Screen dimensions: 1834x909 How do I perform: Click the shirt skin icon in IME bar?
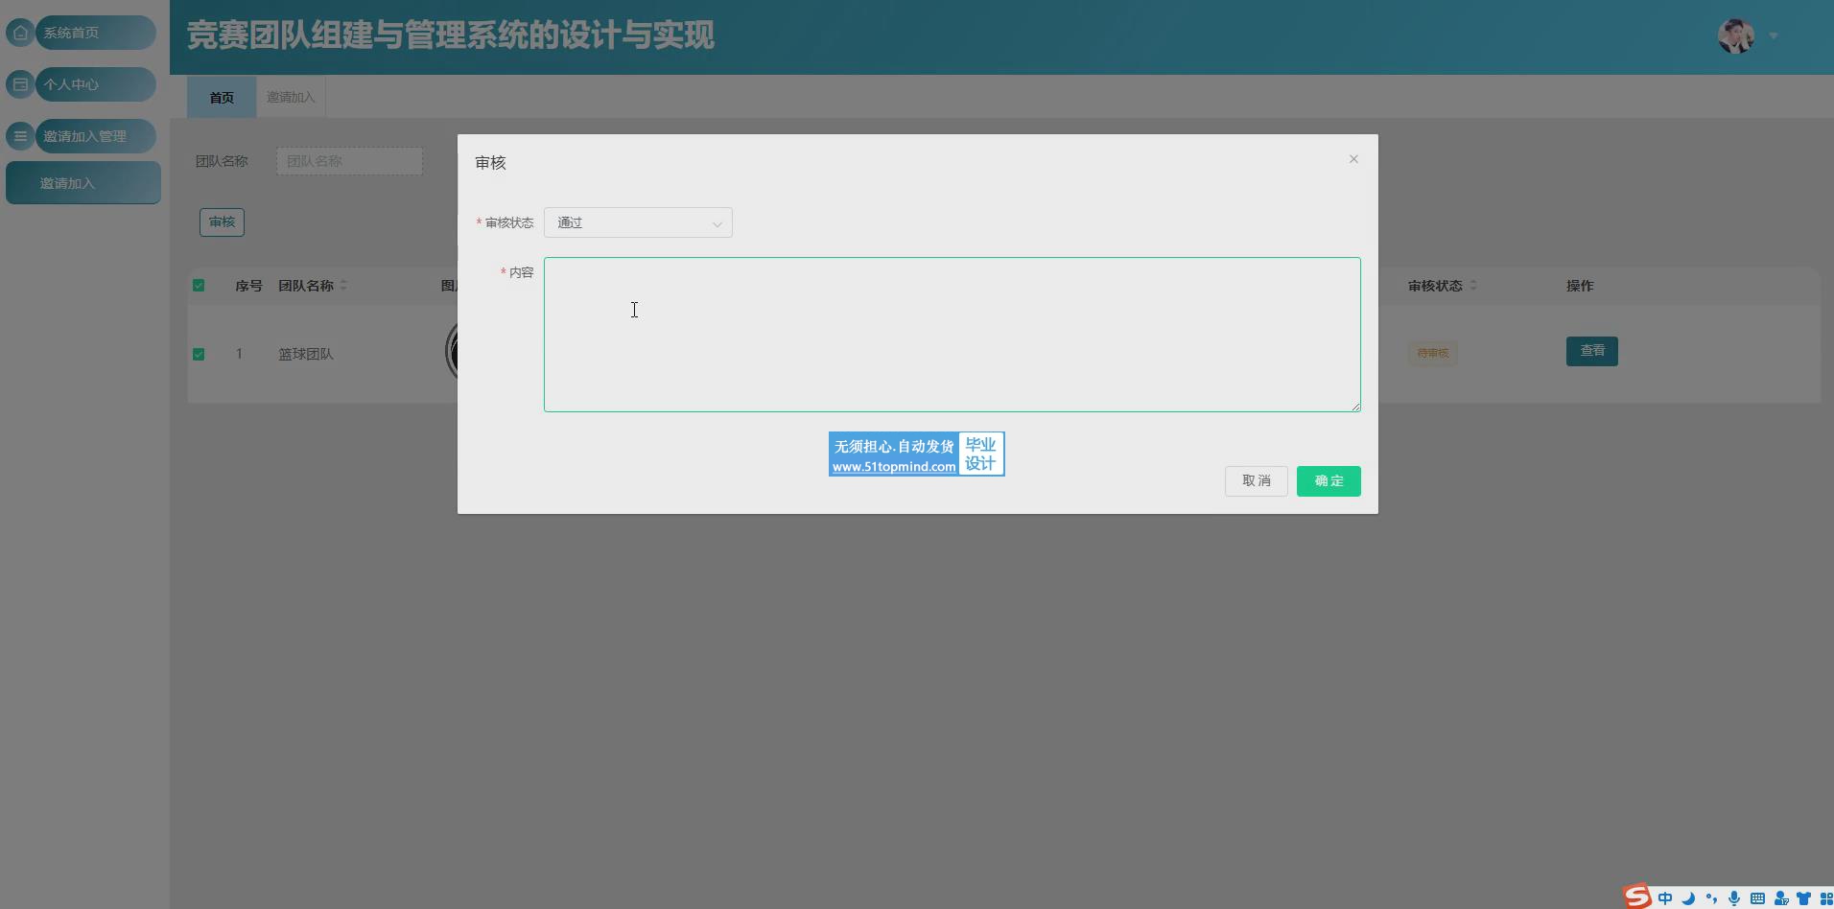(x=1803, y=898)
